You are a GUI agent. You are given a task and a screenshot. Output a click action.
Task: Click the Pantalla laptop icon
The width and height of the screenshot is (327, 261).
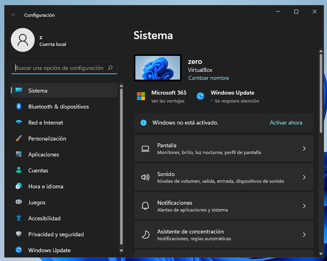click(x=145, y=148)
